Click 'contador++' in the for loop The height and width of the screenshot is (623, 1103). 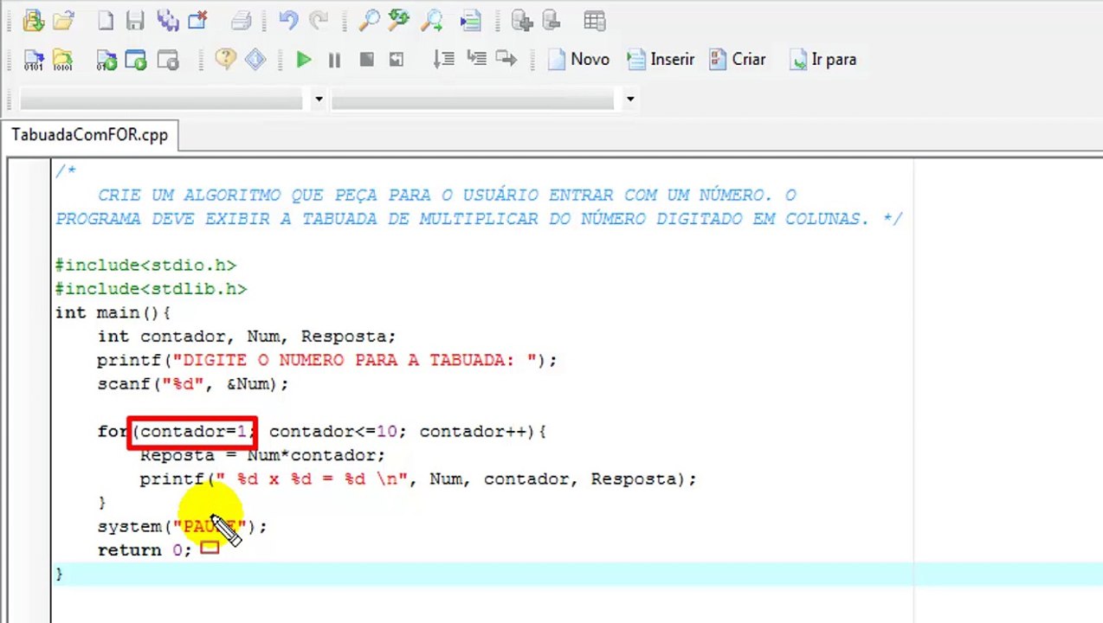tap(474, 431)
